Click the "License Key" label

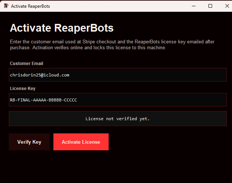[x=22, y=89]
